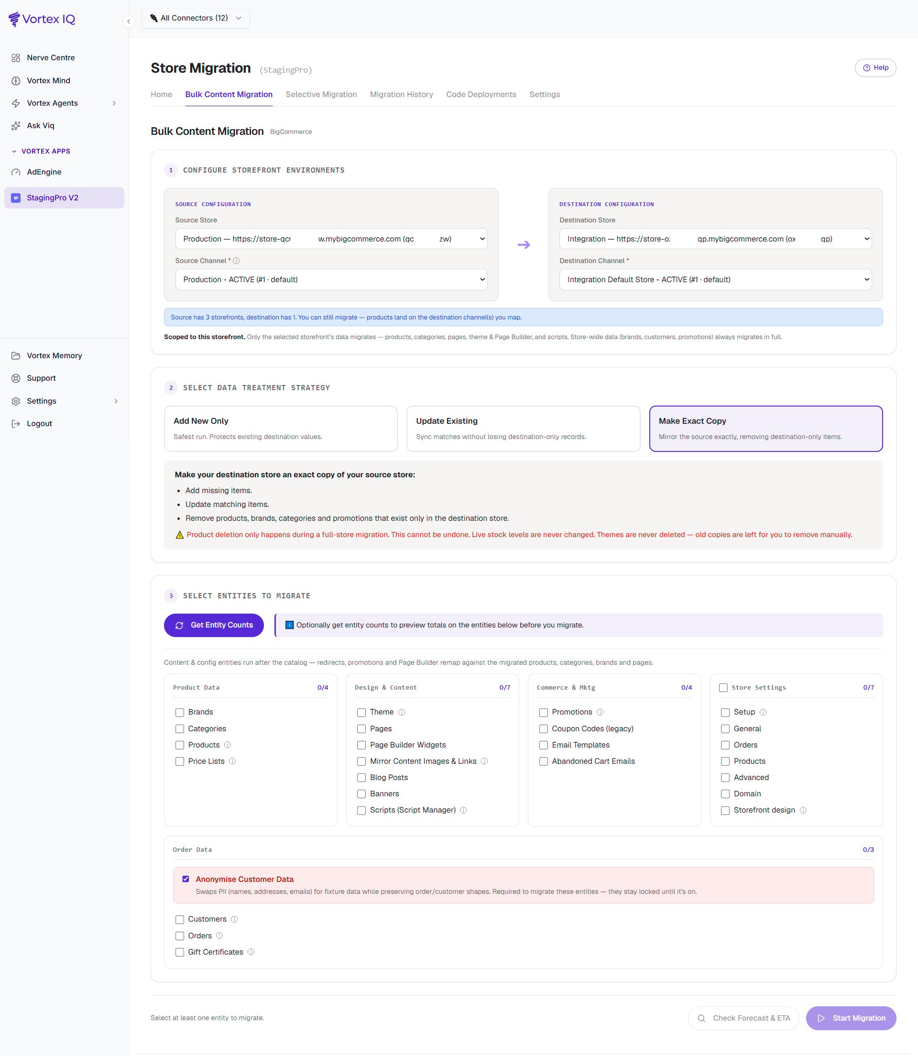Viewport: 918px width, 1056px height.
Task: Switch to the Home tab
Action: tap(162, 94)
